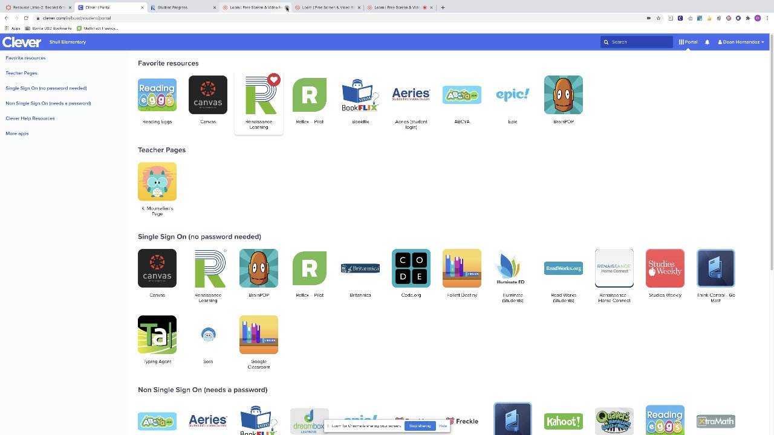Open a new browser tab
Image resolution: width=774 pixels, height=435 pixels.
click(x=443, y=7)
